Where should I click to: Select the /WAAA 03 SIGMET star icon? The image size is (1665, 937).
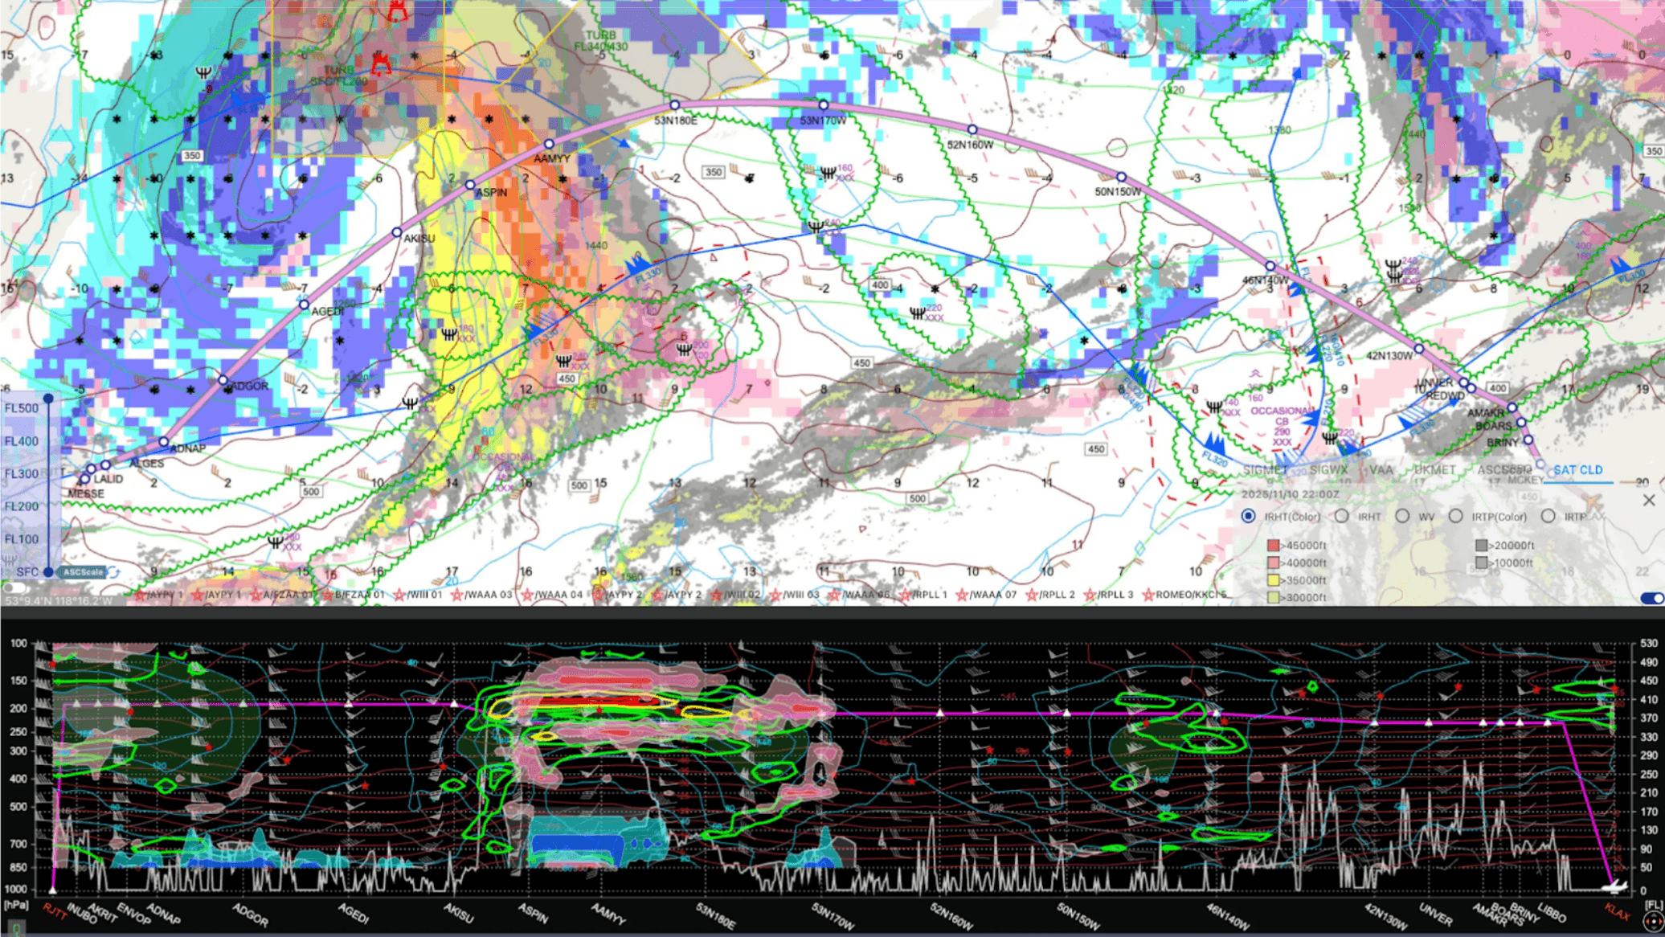pyautogui.click(x=457, y=596)
